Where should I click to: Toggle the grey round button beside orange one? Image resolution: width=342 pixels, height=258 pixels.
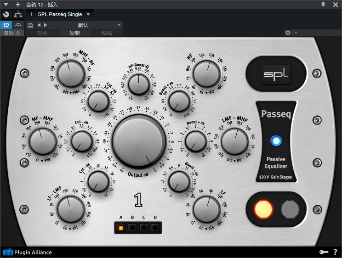pyautogui.click(x=290, y=209)
